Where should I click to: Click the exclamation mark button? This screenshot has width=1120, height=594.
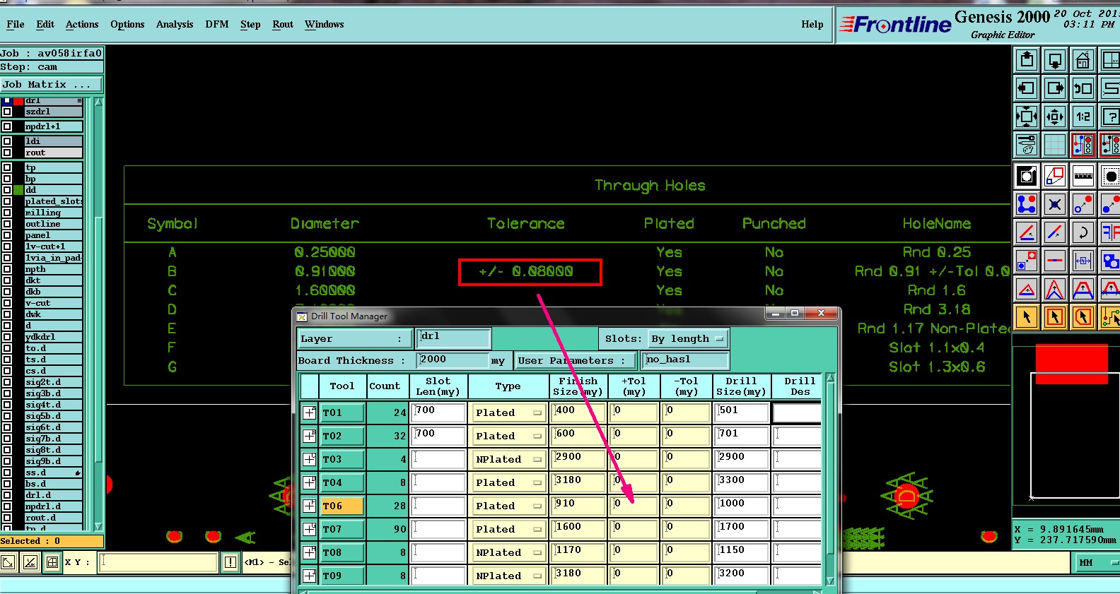click(x=231, y=562)
